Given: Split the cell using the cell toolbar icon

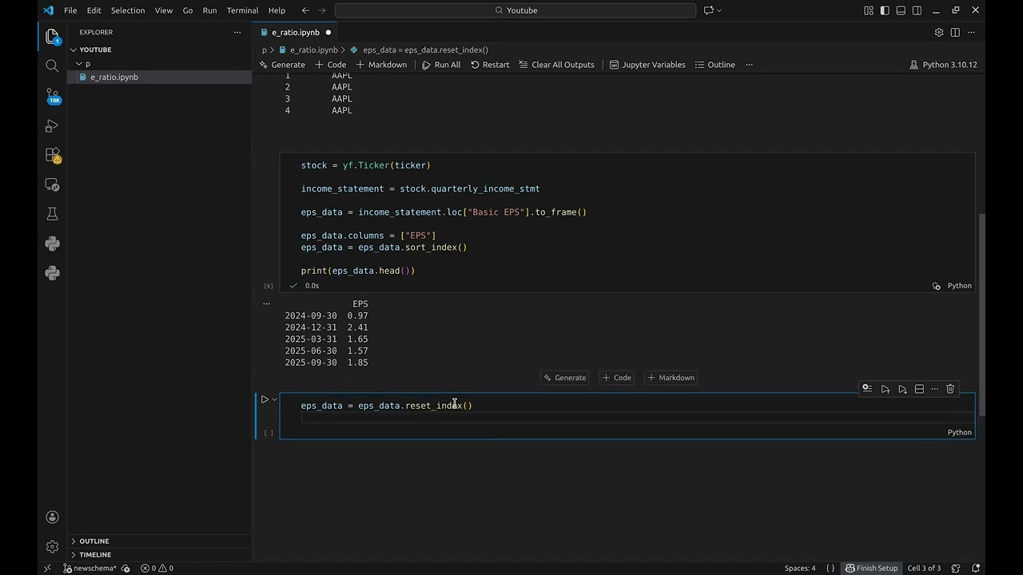Looking at the screenshot, I should [x=919, y=389].
